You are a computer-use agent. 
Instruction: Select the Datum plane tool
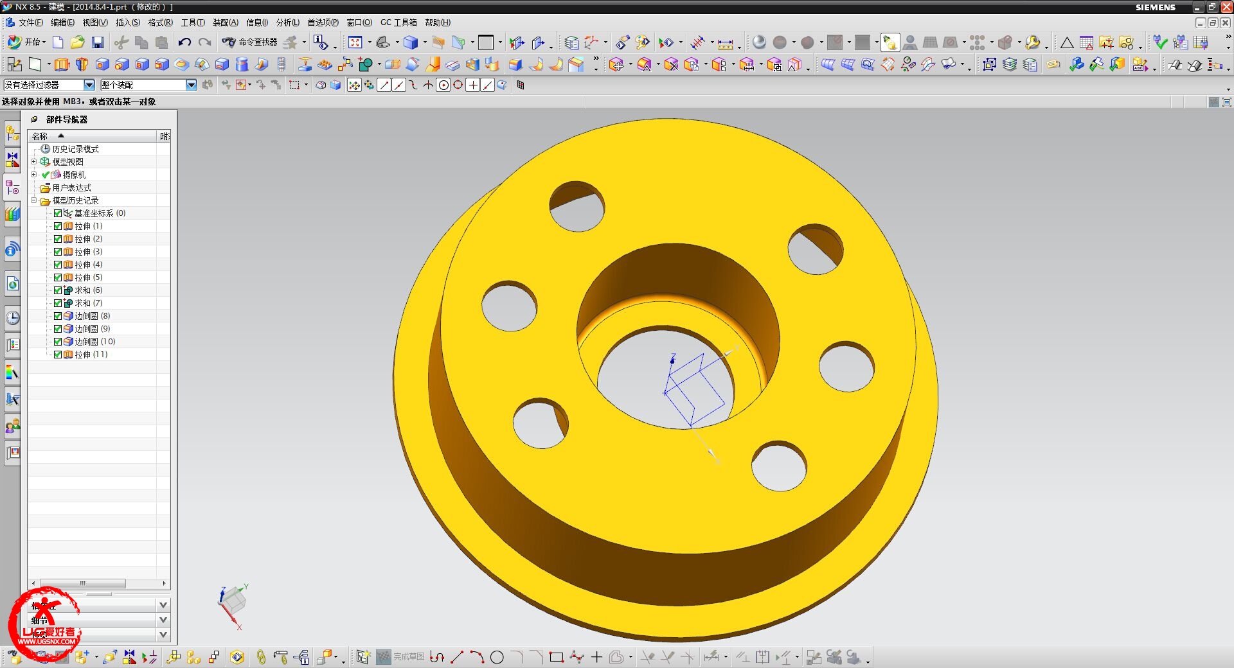click(35, 64)
